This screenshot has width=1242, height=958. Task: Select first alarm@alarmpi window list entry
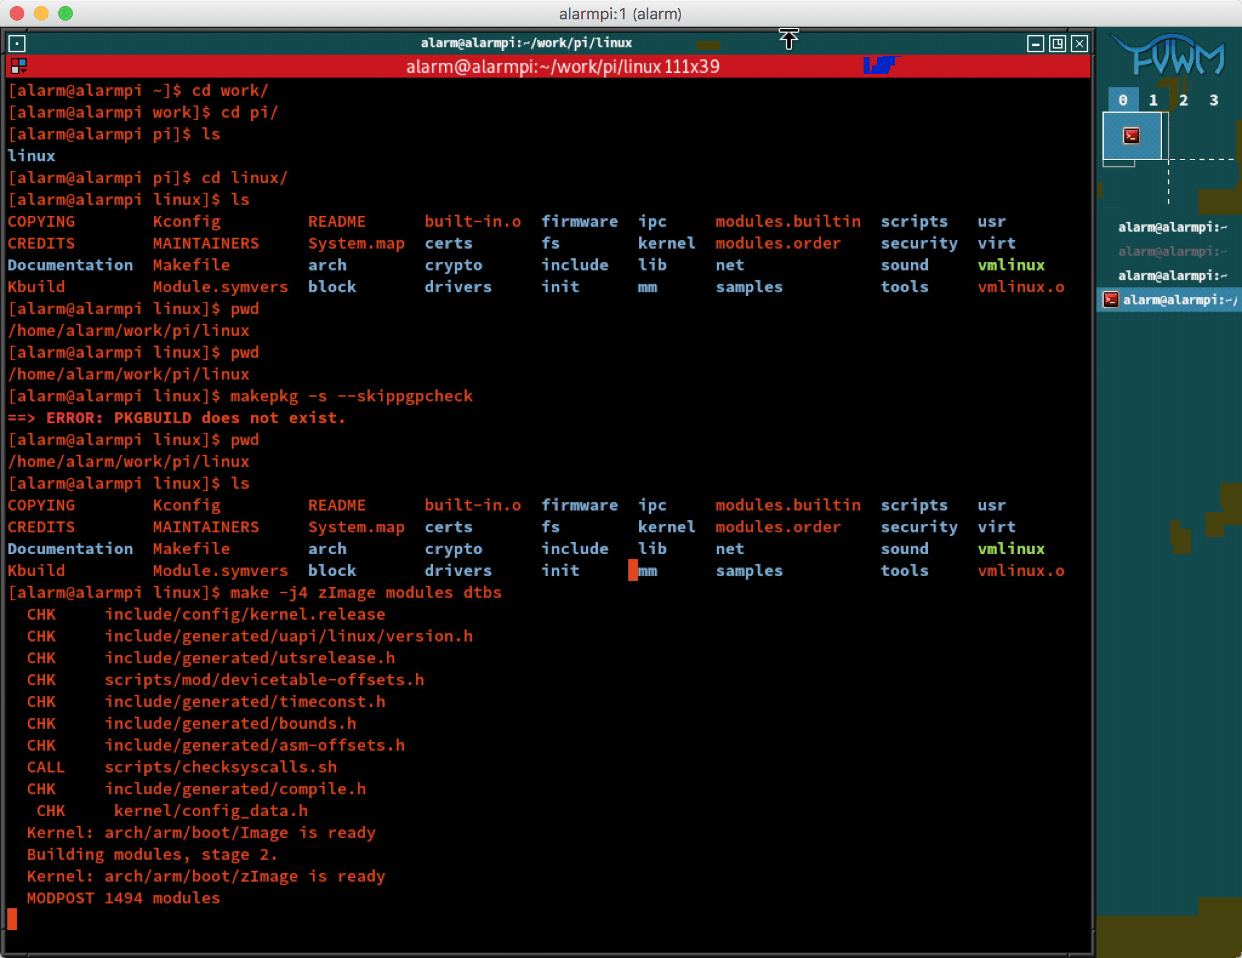[1172, 227]
